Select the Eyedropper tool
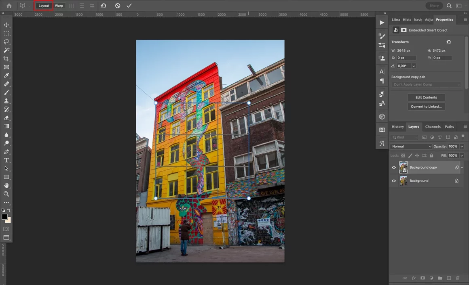Viewport: 469px width, 285px height. 6,75
